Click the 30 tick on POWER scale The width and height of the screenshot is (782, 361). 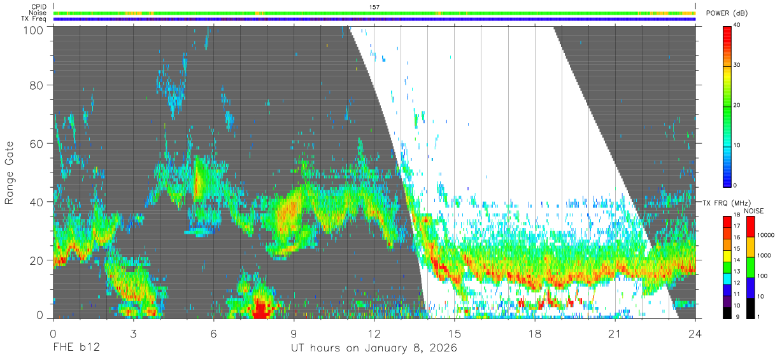click(737, 66)
